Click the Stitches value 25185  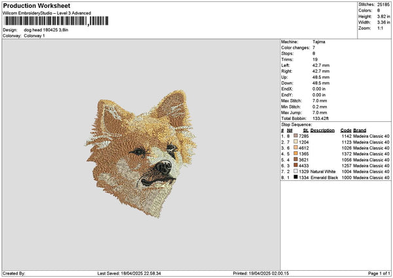tap(383, 5)
